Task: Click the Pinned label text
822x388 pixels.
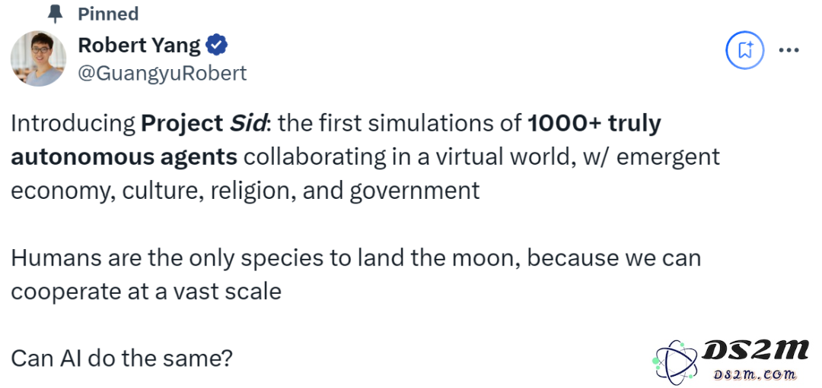Action: coord(108,14)
